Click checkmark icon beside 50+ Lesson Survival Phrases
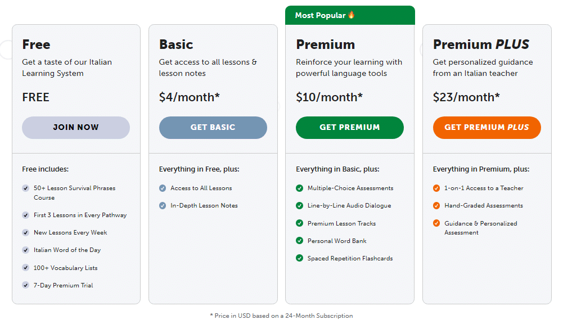 (26, 188)
